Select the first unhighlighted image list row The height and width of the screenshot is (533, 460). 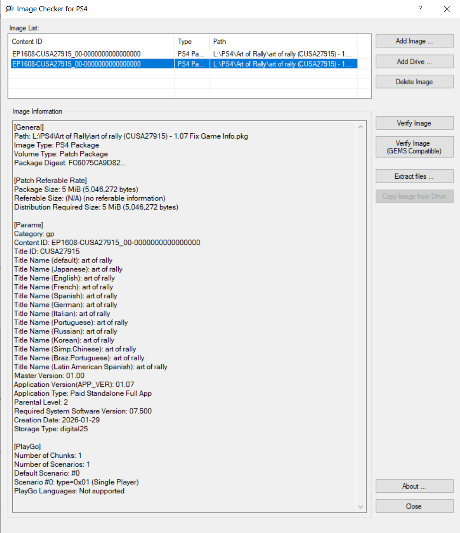click(184, 54)
